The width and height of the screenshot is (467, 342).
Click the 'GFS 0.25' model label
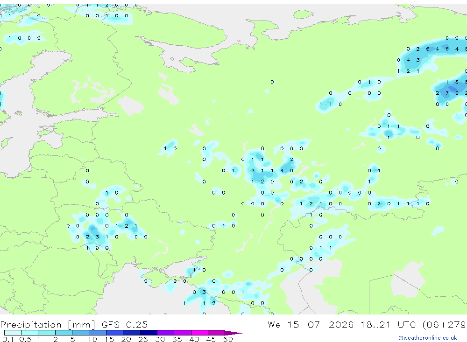pyautogui.click(x=125, y=324)
